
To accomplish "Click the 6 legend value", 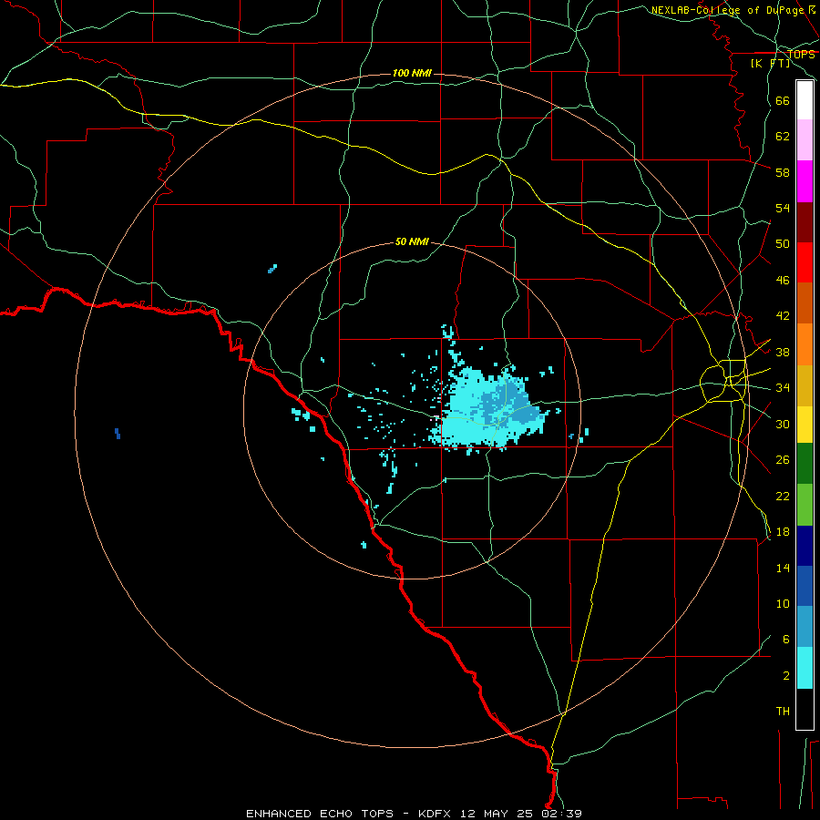I will tap(786, 639).
